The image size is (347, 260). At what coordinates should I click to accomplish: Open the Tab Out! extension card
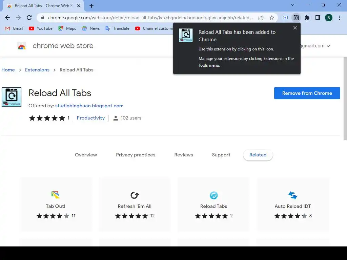pos(56,204)
